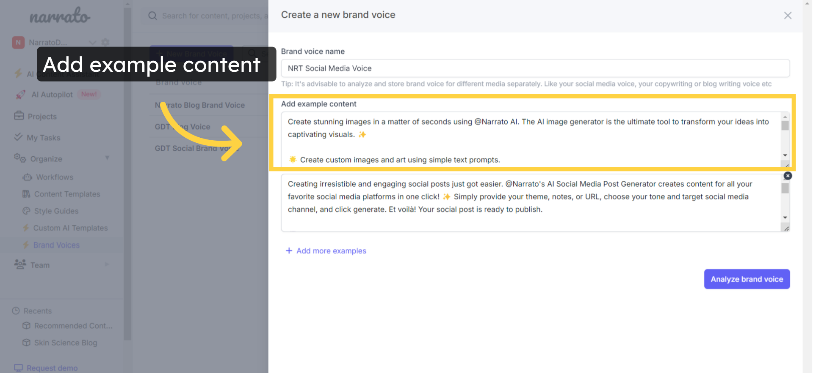The width and height of the screenshot is (813, 373).
Task: Click the red N workspace avatar
Action: pyautogui.click(x=18, y=42)
